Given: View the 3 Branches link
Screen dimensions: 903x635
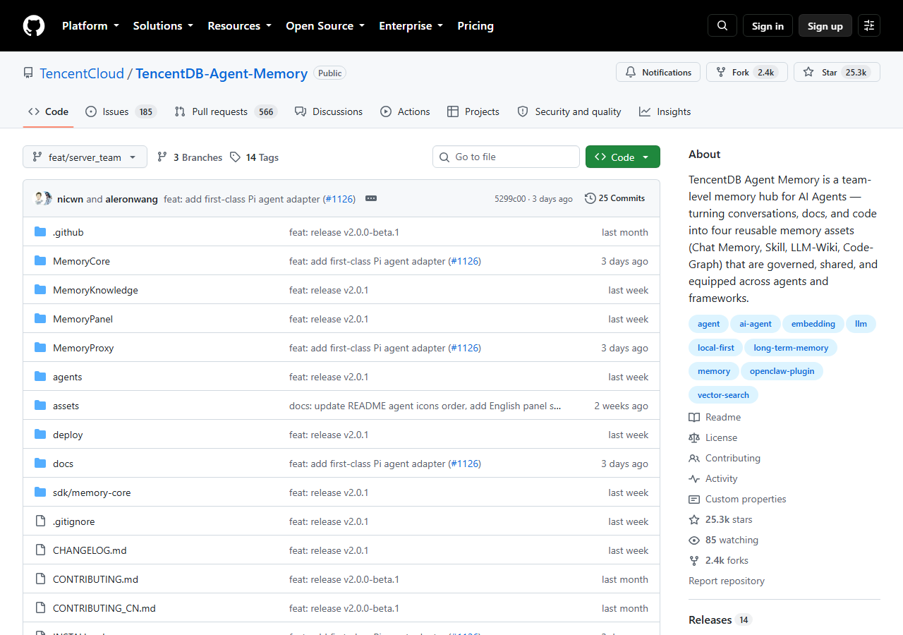Looking at the screenshot, I should [x=190, y=157].
